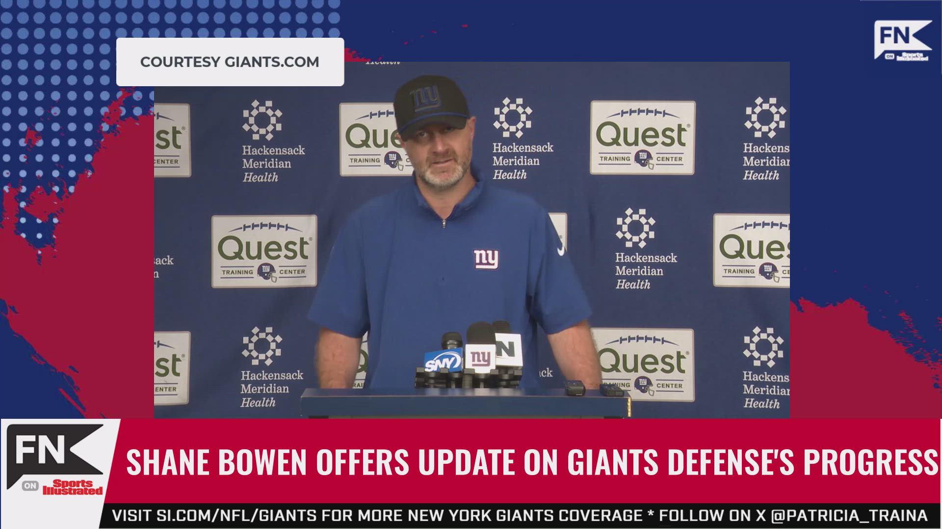
Task: Click the FN logo in top-right corner
Action: pyautogui.click(x=903, y=40)
